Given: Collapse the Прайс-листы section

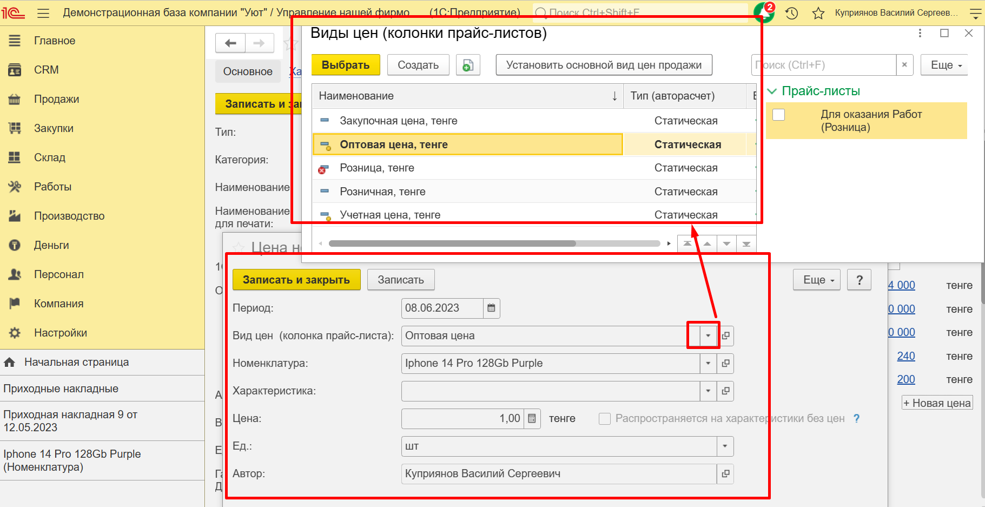Looking at the screenshot, I should coord(772,91).
